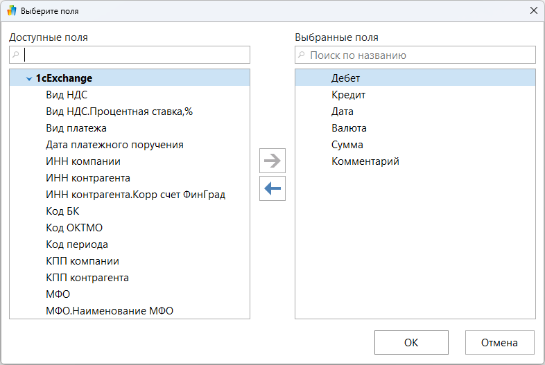Select "Вид НДС" in available fields
Viewport: 545px width, 365px height.
67,95
